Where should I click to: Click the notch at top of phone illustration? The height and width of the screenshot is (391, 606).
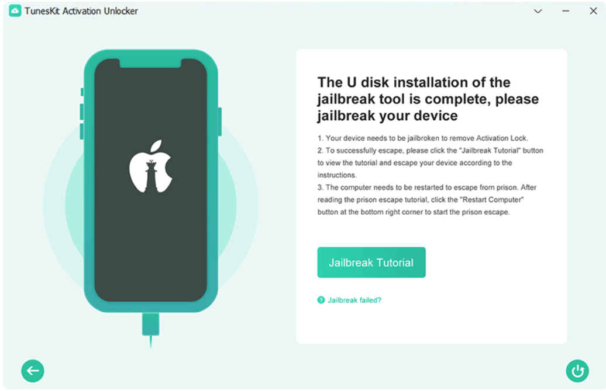(x=150, y=63)
